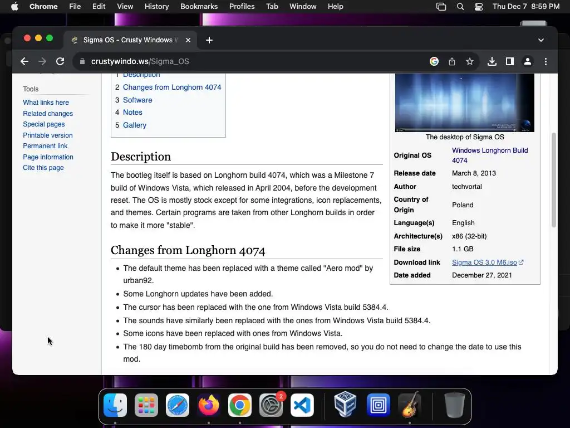The image size is (570, 428).
Task: Open Related changes link
Action: click(48, 114)
